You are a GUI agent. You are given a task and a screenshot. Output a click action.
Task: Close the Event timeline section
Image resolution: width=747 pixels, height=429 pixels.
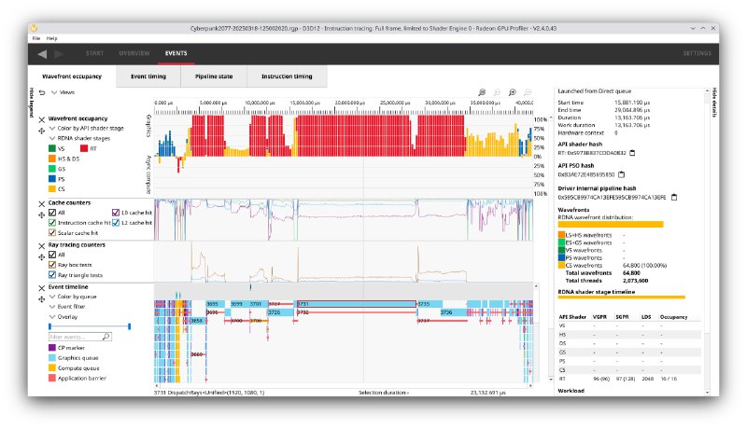pos(42,288)
